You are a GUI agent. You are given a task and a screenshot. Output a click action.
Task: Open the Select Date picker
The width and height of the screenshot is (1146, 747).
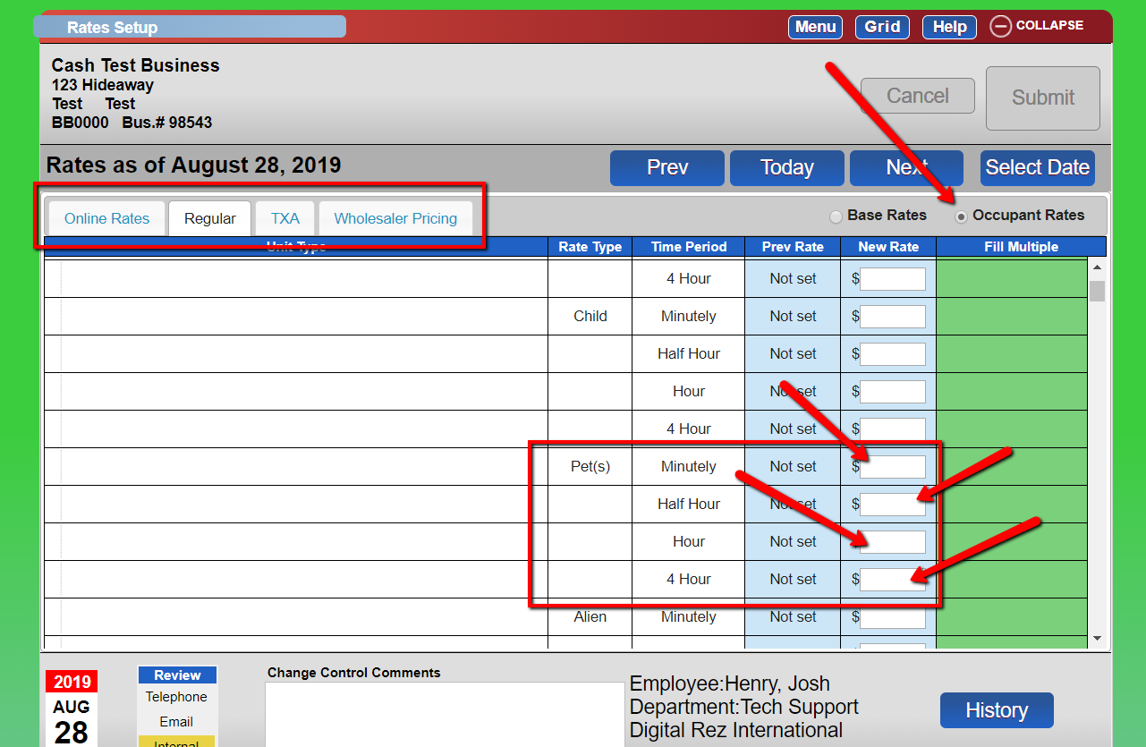(x=1038, y=167)
